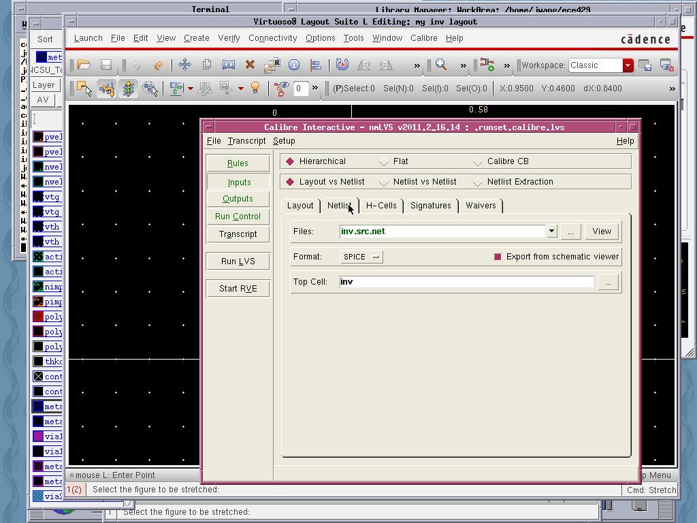This screenshot has width=697, height=523.
Task: Click the green stacked-arrows icon in second row
Action: point(128,89)
